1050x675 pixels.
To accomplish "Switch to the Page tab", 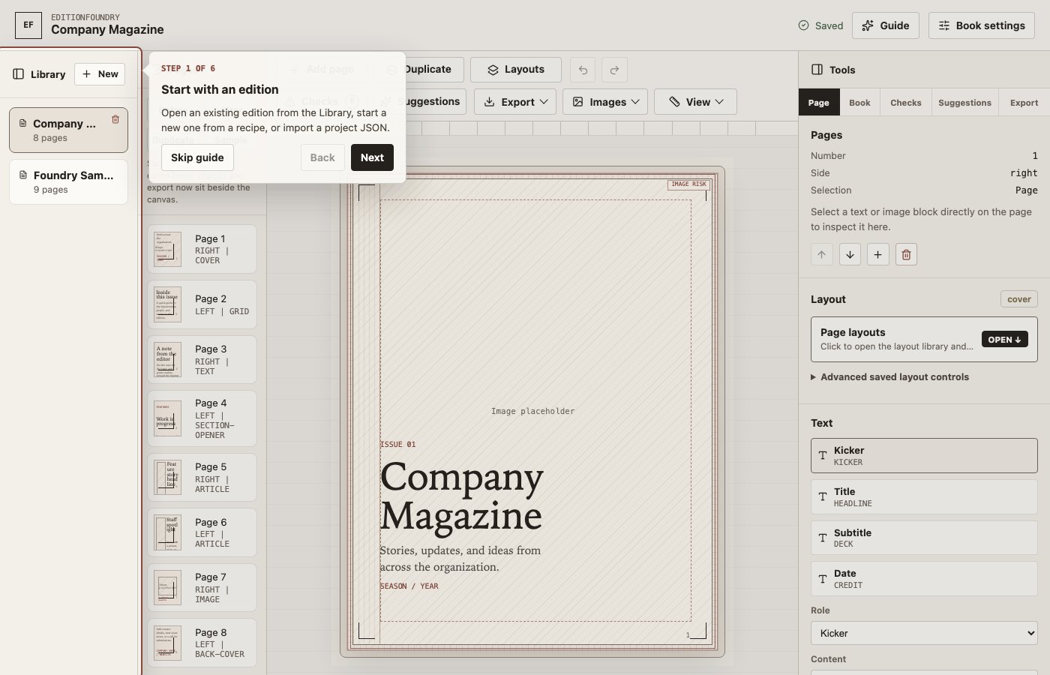I will point(818,103).
